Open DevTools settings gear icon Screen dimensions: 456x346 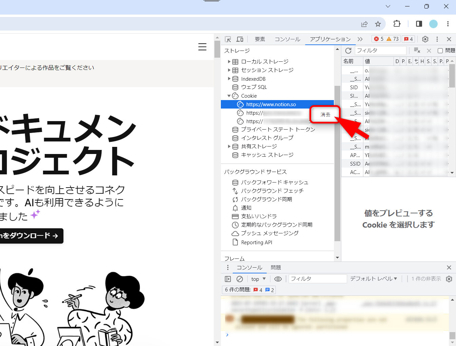[x=425, y=39]
